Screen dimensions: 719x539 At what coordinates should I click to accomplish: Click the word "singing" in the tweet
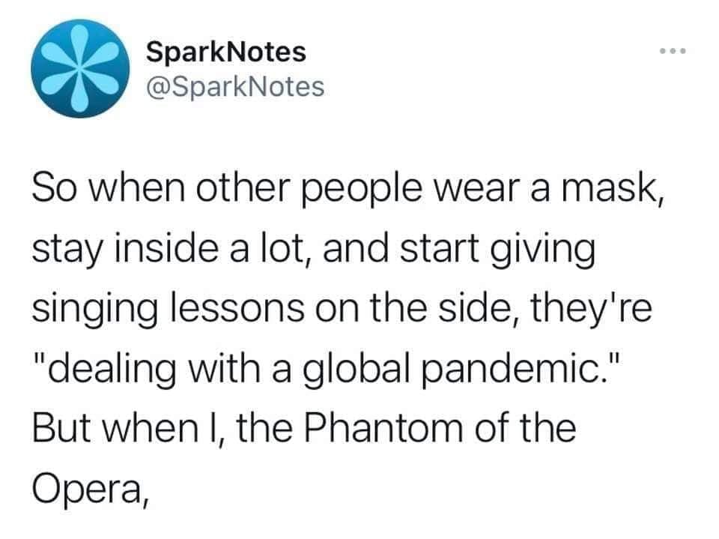click(x=94, y=310)
